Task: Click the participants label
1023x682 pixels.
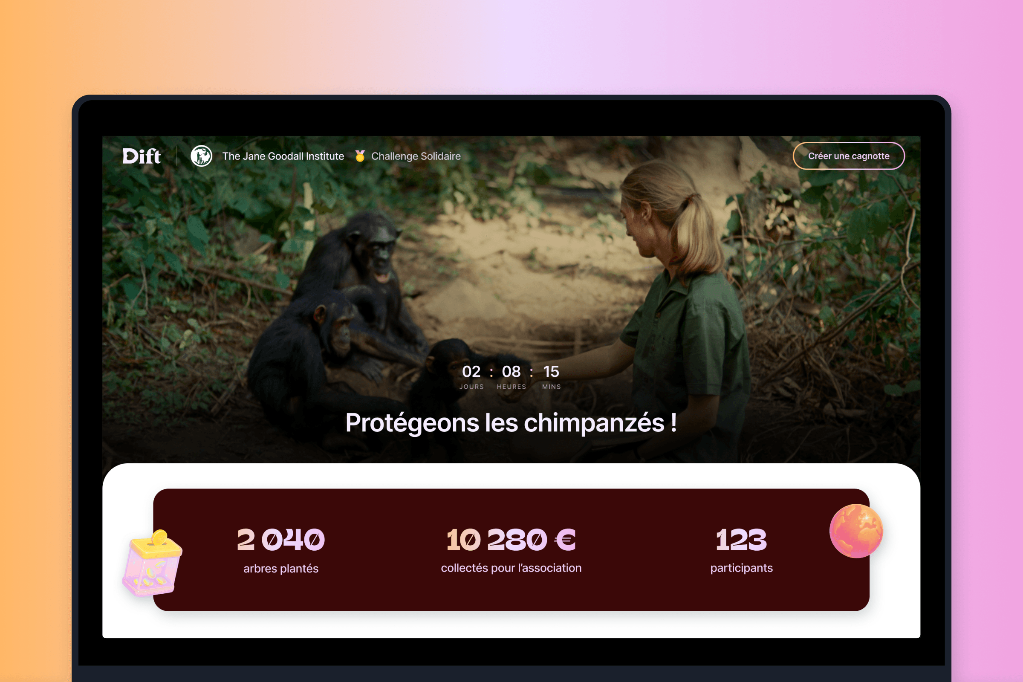Action: coord(741,568)
